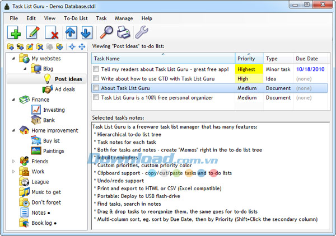Click the Add new task toolbar icon

14,32
